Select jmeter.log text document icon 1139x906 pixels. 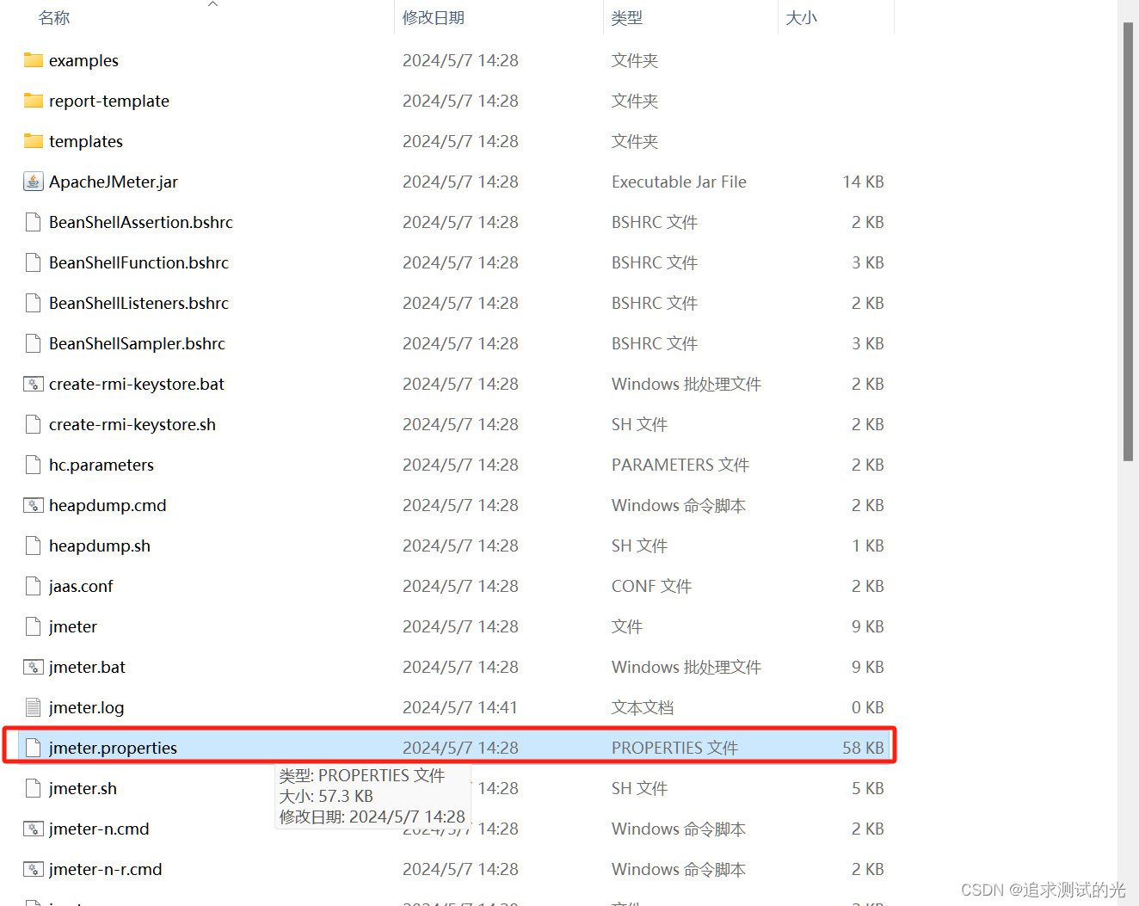(x=33, y=707)
